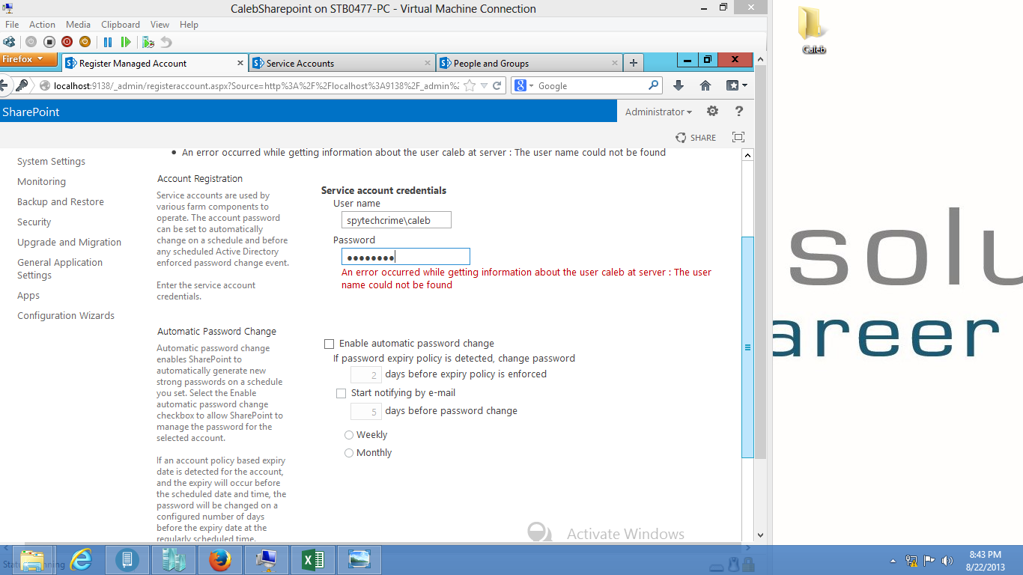Screen dimensions: 1023x575
Task: Click the Password input field
Action: point(405,257)
